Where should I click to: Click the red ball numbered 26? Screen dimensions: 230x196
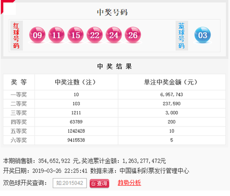click(x=133, y=35)
